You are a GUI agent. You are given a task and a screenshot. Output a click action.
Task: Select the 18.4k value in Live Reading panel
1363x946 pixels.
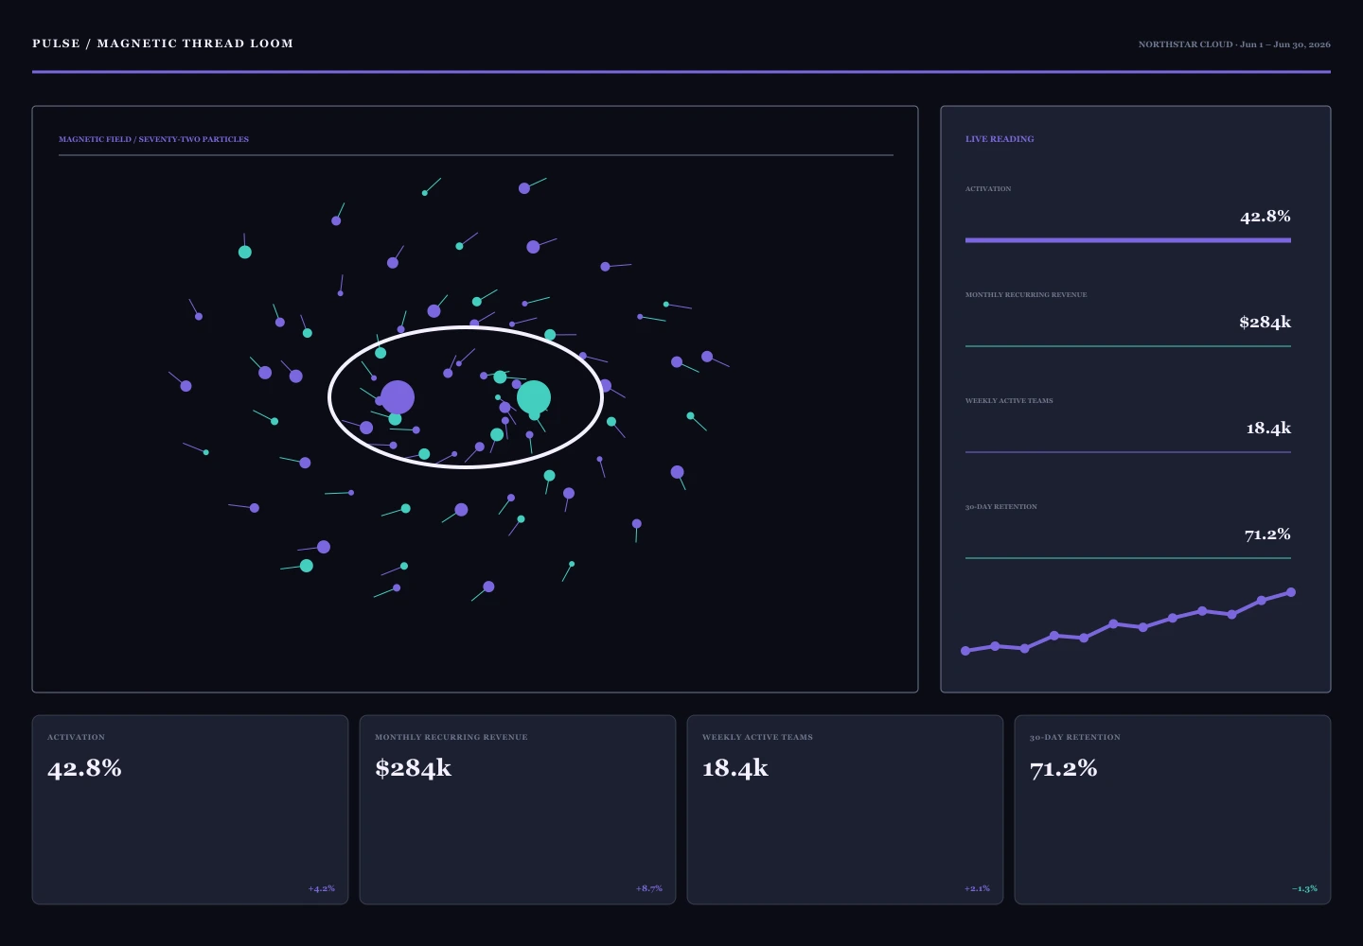(x=1268, y=429)
